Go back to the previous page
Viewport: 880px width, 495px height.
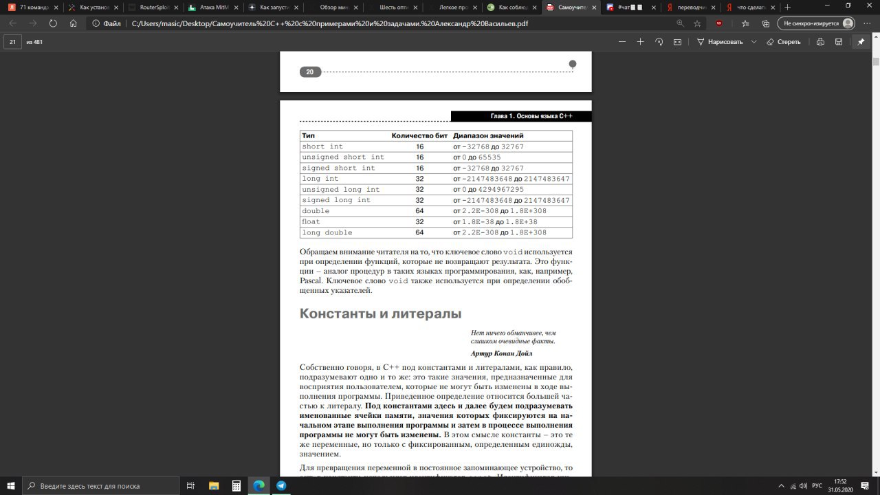[13, 23]
